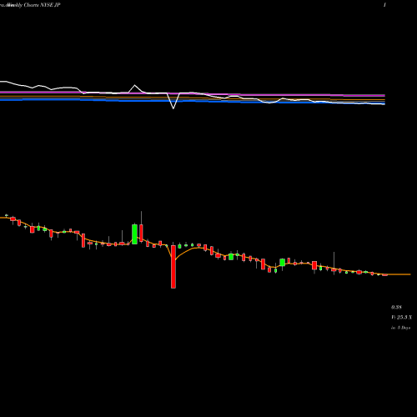Click the chart title ending in 'NYSE JP'
This screenshot has height=417, width=417.
click(x=30, y=5)
